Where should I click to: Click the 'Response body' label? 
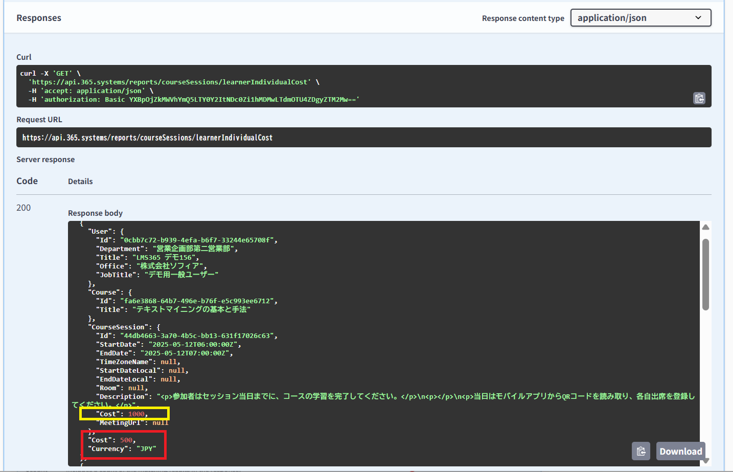[96, 213]
